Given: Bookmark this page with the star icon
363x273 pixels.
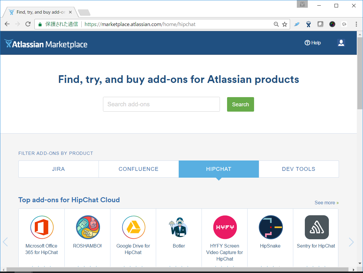Looking at the screenshot, I should pyautogui.click(x=285, y=24).
